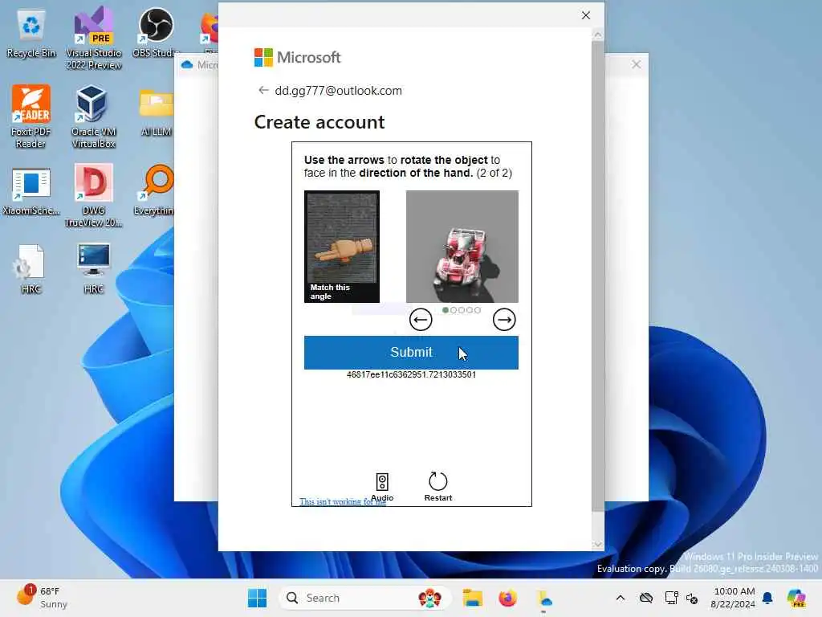
Task: Select the OBS Studio desktop shortcut
Action: 156,32
